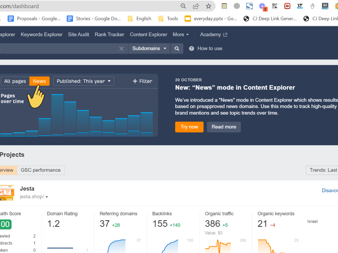Screen dimensions: 338x253
Task: Open the Jesta project title
Action: (27, 189)
